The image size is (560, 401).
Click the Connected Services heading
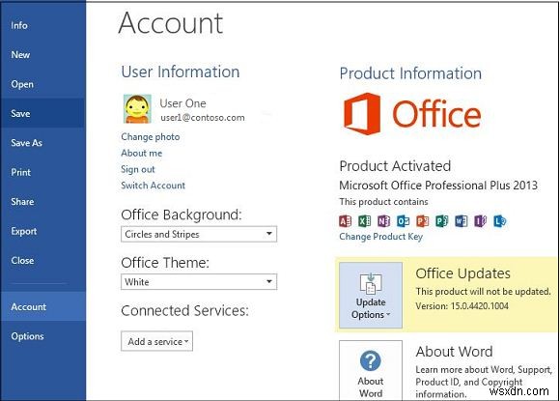184,310
